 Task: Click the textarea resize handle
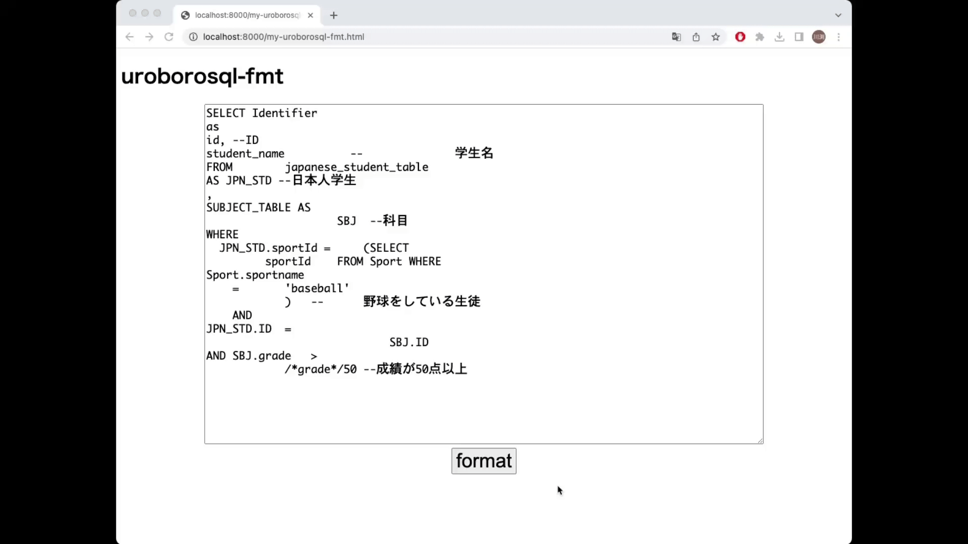click(760, 440)
